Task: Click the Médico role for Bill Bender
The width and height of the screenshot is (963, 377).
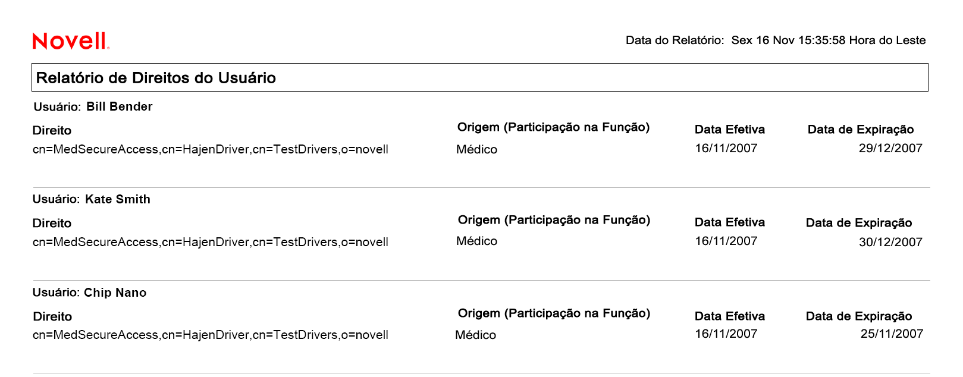Action: point(476,149)
